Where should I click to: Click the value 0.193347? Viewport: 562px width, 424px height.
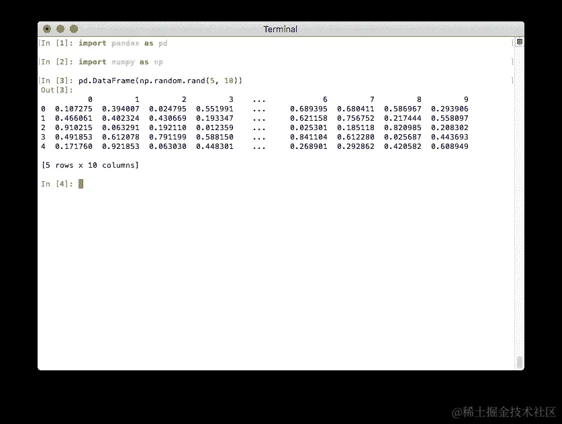click(214, 118)
